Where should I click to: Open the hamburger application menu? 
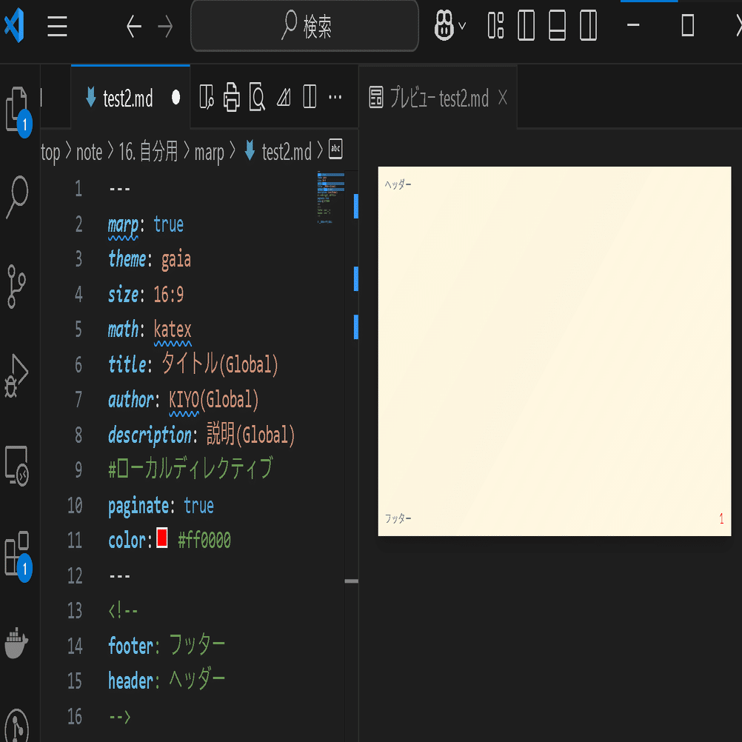pos(57,26)
